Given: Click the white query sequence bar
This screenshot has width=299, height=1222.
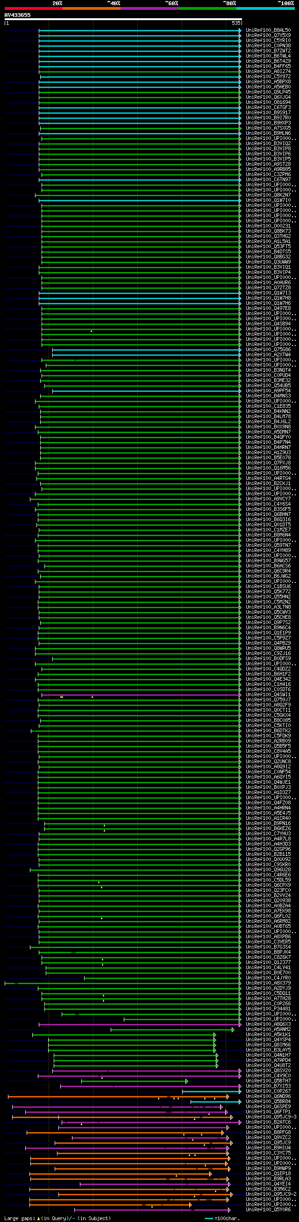Looking at the screenshot, I should 123,20.
